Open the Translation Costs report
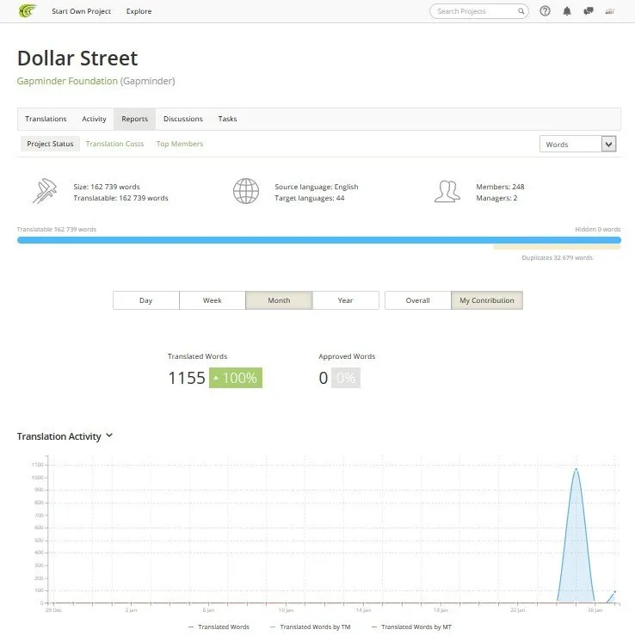This screenshot has width=635, height=636. point(114,144)
